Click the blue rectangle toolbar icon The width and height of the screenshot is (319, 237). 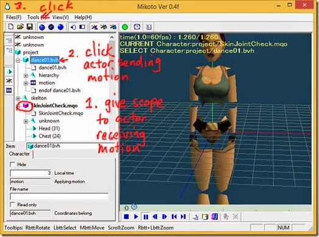[82, 27]
